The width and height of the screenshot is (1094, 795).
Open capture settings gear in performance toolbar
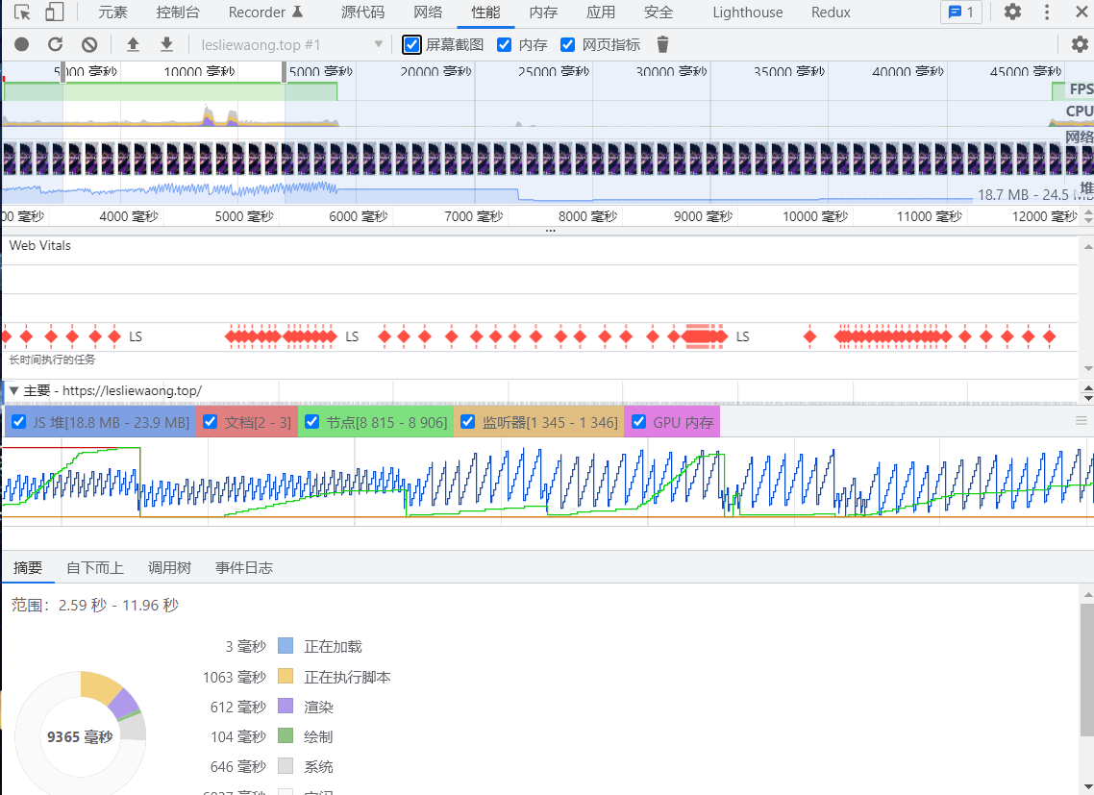(x=1079, y=44)
